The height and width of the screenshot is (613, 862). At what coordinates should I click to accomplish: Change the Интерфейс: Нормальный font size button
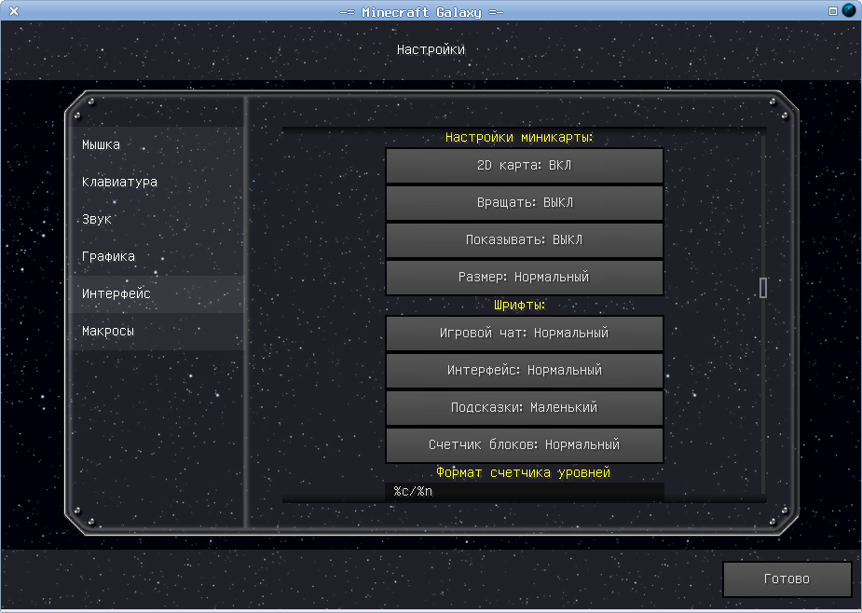524,371
